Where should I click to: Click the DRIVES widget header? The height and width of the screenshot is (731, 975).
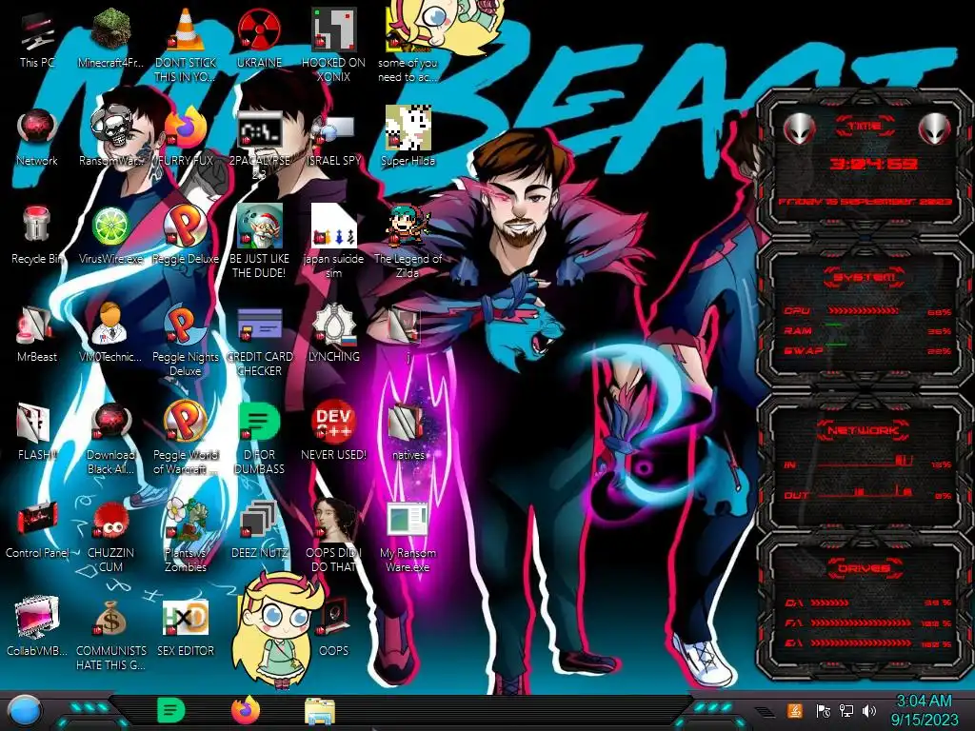(864, 568)
